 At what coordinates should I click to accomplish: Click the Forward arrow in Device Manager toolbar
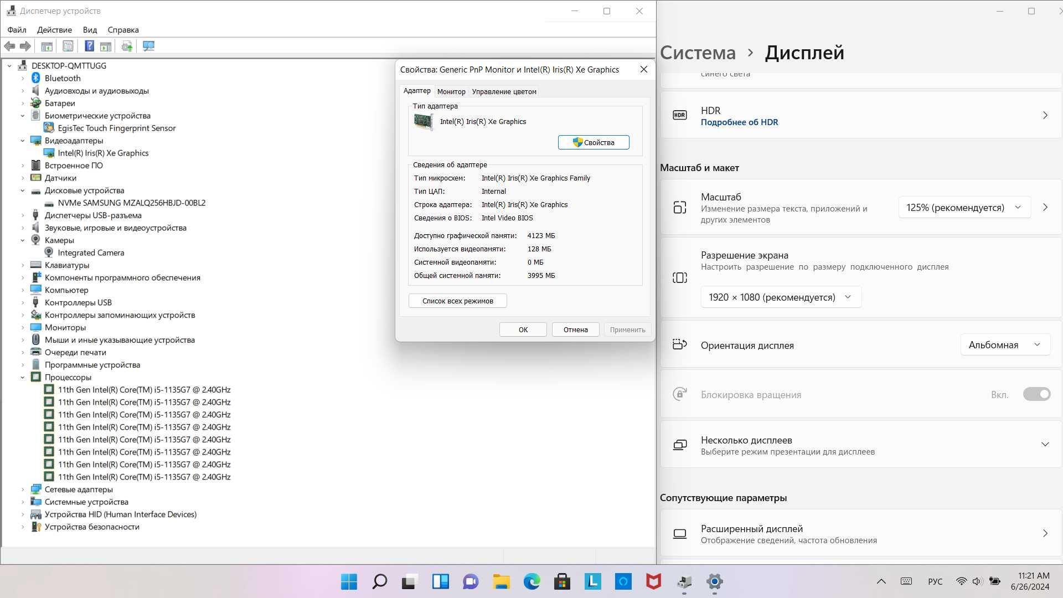25,47
